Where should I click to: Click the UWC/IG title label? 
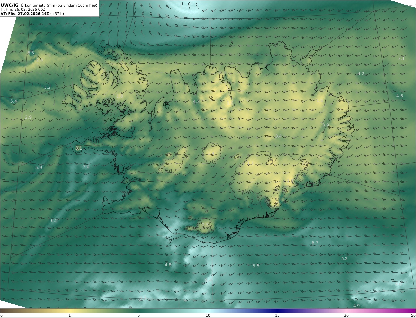[10, 5]
